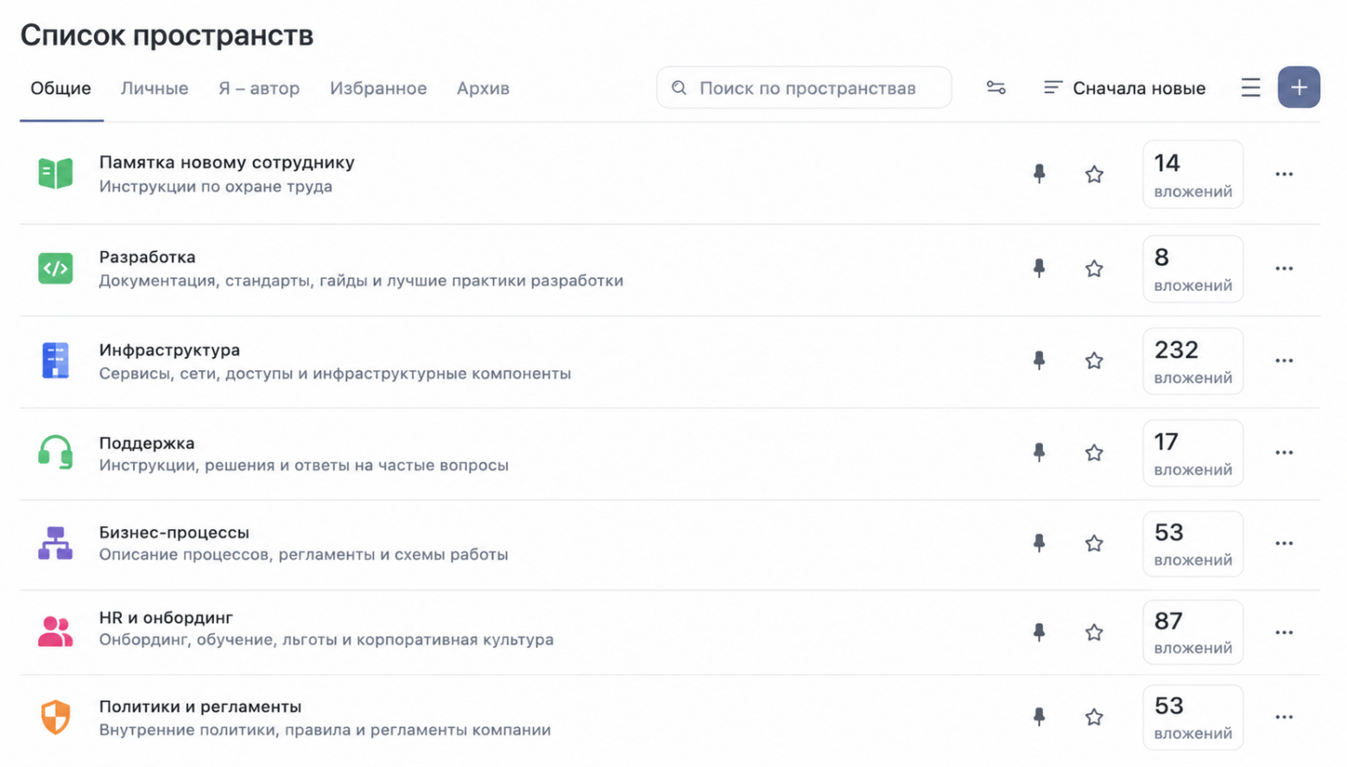Click the people icon of 'HR и онбординг'
The width and height of the screenshot is (1347, 767).
point(55,631)
